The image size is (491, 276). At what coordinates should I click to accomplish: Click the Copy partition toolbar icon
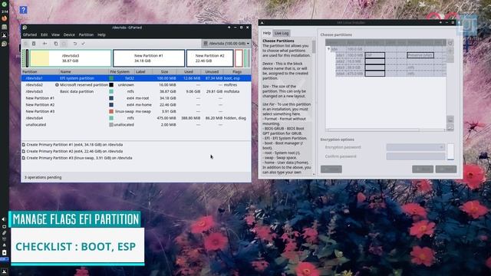coord(56,44)
